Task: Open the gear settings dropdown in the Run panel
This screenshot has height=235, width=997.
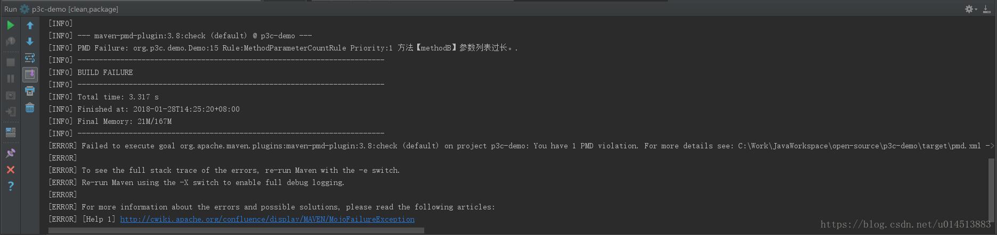Action: (970, 9)
